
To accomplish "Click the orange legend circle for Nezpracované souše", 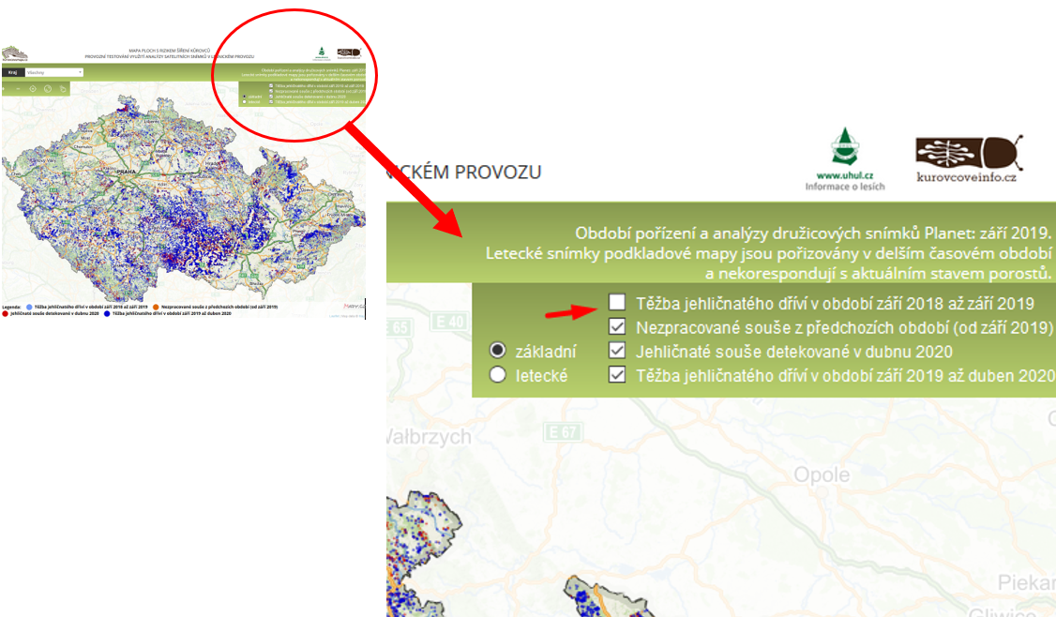I will pos(156,307).
